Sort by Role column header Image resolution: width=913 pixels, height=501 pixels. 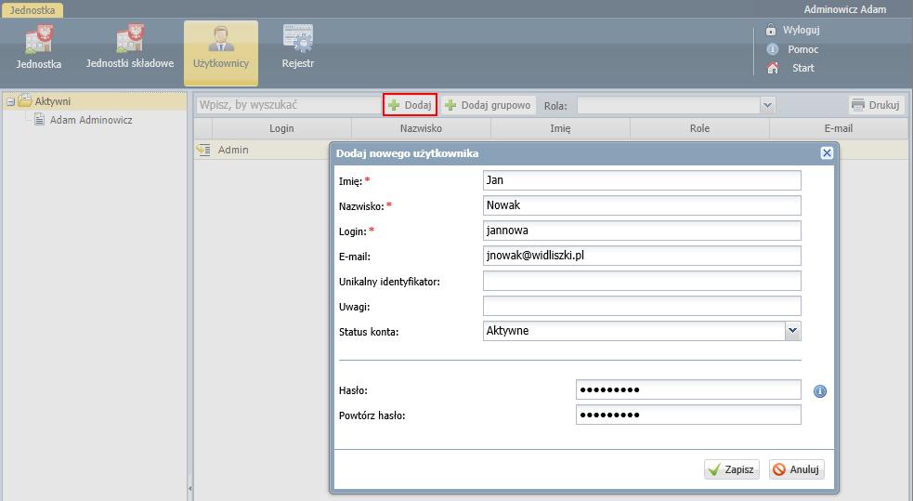pos(700,128)
